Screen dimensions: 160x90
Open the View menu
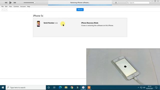[x=10, y=6]
